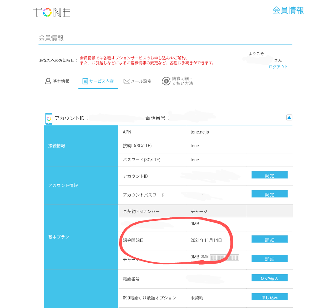The height and width of the screenshot is (308, 331).
Task: Collapse the account section with the triangle
Action: (x=289, y=118)
